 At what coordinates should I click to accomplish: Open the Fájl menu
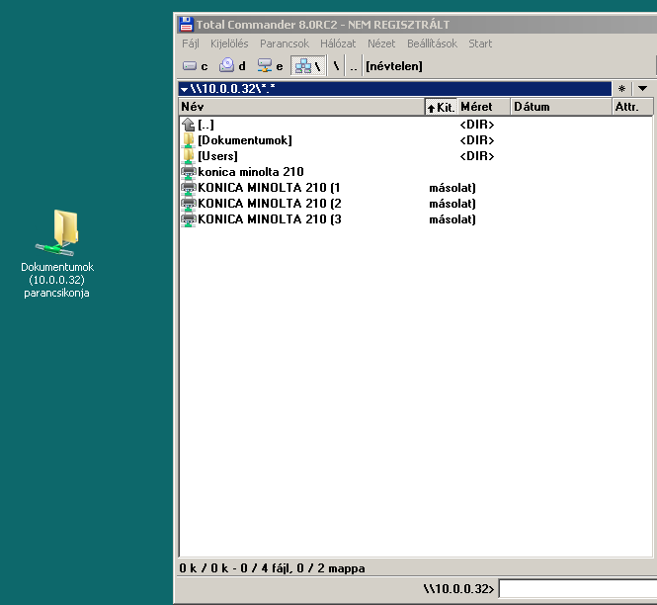point(191,43)
